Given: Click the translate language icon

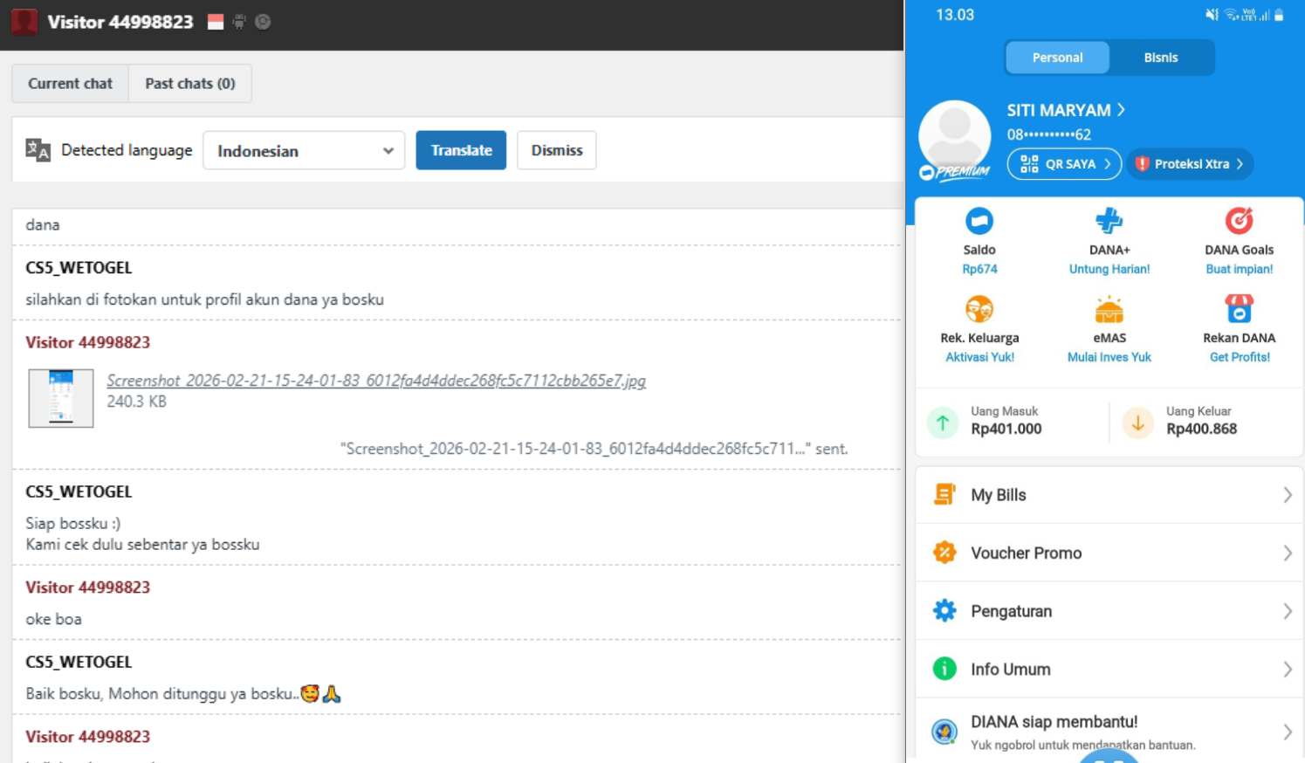Looking at the screenshot, I should pos(38,150).
